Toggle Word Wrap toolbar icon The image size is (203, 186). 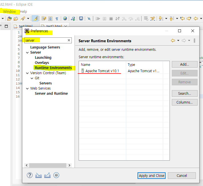[x=44, y=19]
